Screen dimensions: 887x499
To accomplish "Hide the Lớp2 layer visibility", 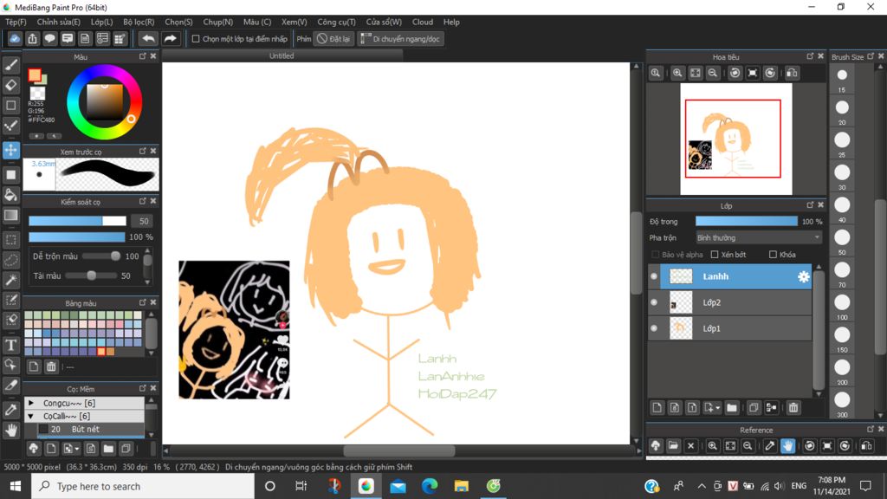I will click(x=654, y=302).
